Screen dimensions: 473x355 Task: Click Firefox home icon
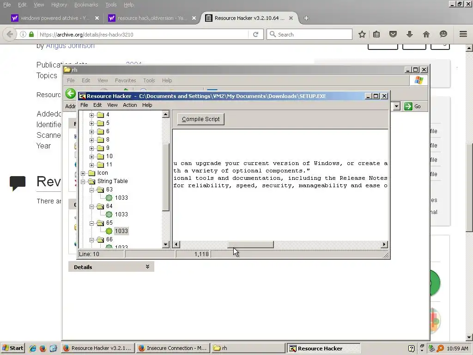click(x=426, y=34)
